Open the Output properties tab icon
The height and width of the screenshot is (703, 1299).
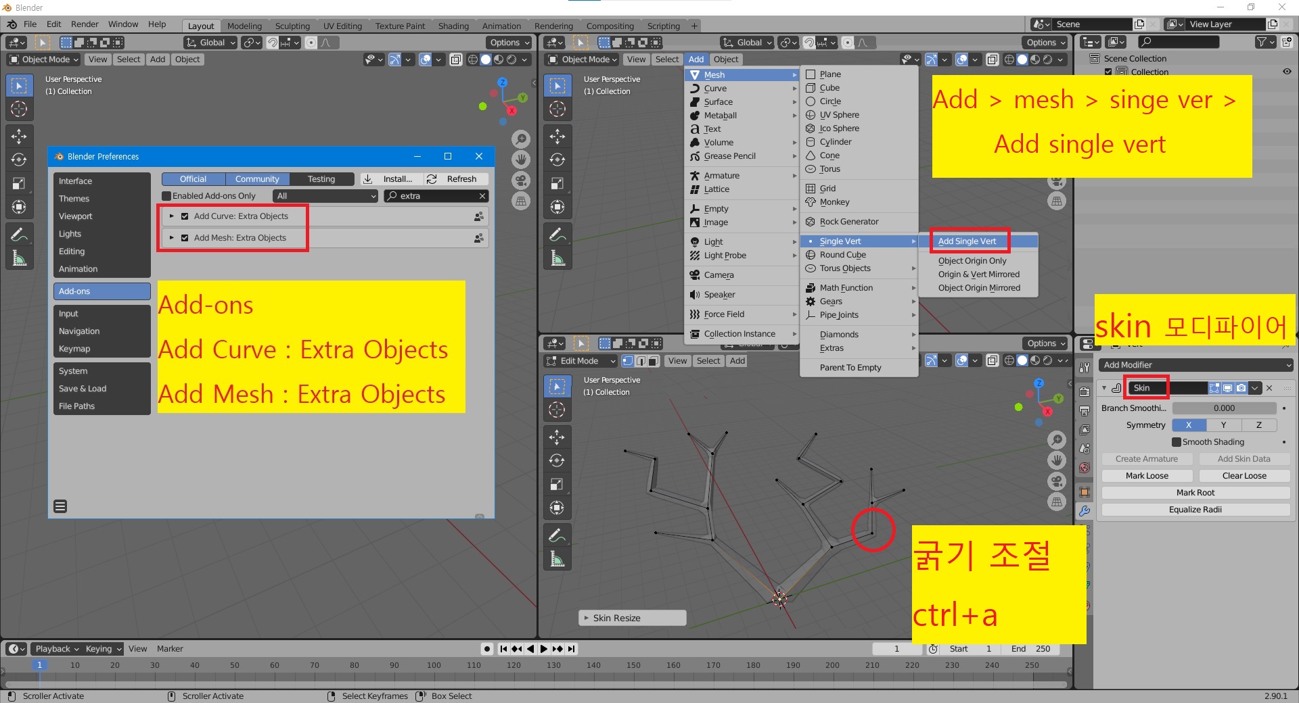[1085, 411]
